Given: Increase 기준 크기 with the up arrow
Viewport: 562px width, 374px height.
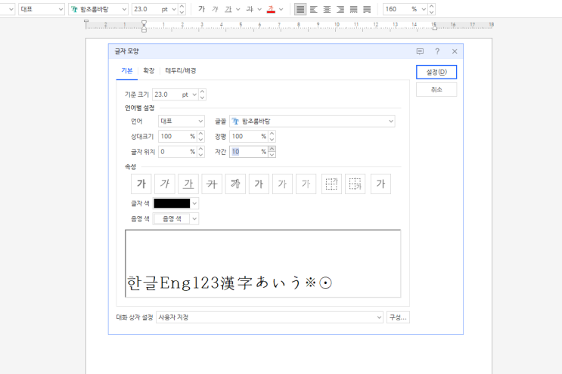Looking at the screenshot, I should (203, 92).
